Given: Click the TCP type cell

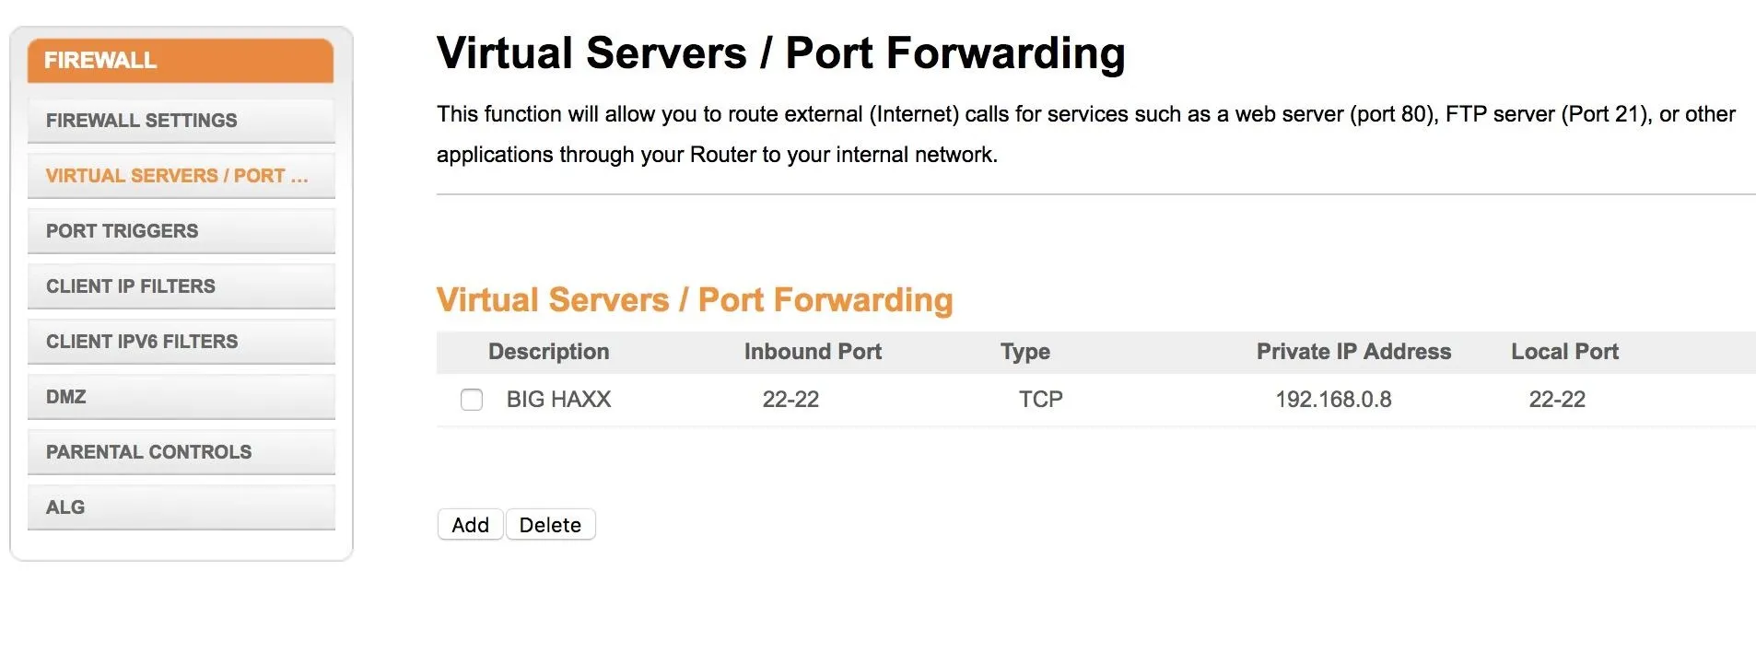Looking at the screenshot, I should click(1040, 400).
